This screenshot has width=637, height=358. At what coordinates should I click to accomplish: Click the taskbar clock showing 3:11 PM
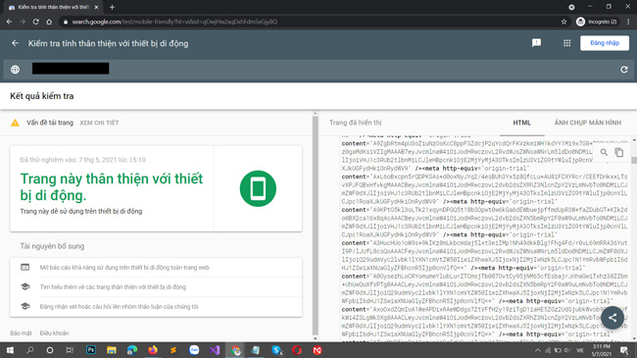coord(602,350)
